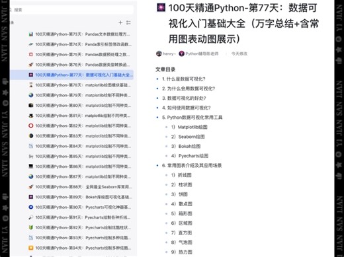This screenshot has width=344, height=257.
Task: Click the globe icon of 第87天
Action: 31,176
